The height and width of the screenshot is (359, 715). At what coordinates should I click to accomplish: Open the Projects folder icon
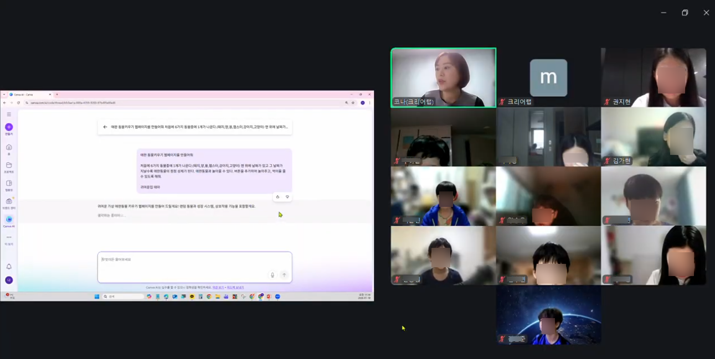pyautogui.click(x=9, y=165)
